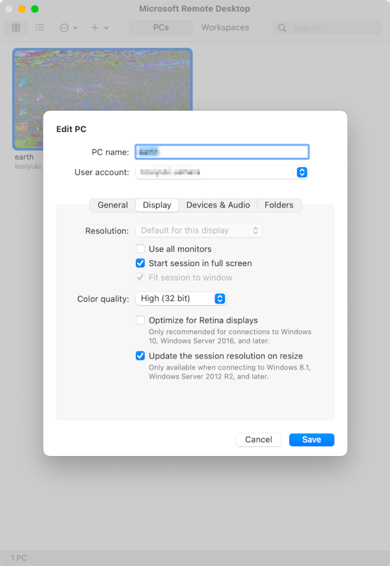The height and width of the screenshot is (566, 390).
Task: Open the Color quality dropdown
Action: pyautogui.click(x=181, y=299)
